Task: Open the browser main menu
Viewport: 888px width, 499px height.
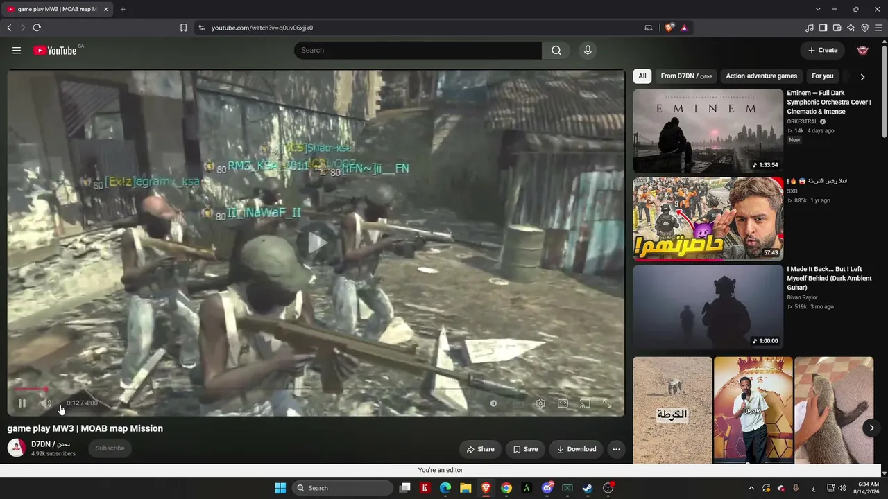Action: [878, 28]
